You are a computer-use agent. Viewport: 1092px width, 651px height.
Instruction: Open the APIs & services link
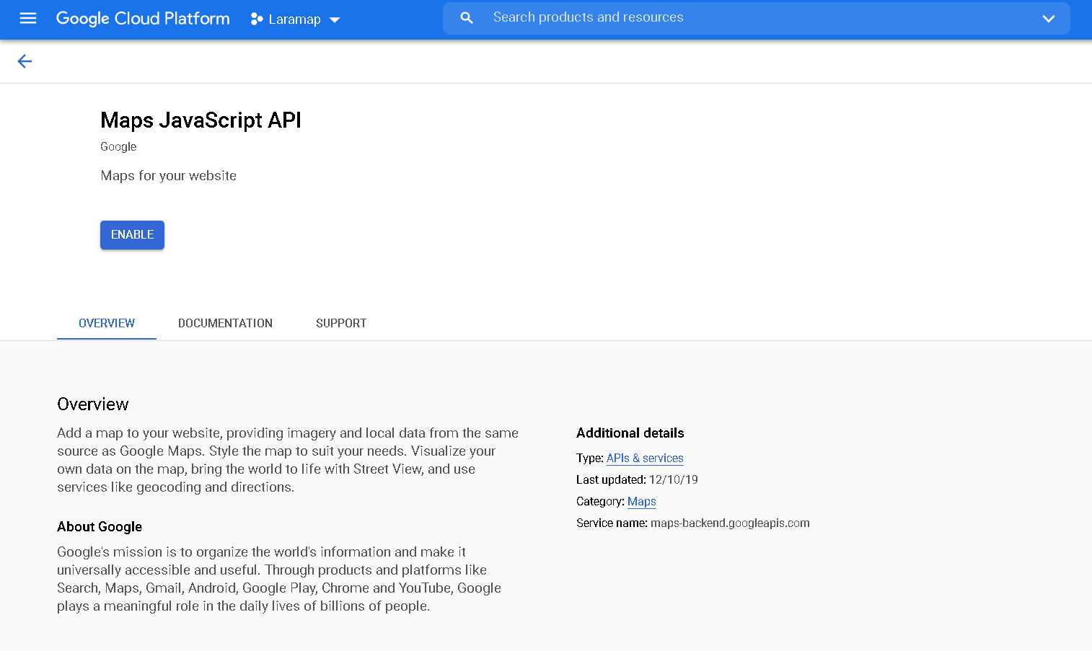click(644, 458)
